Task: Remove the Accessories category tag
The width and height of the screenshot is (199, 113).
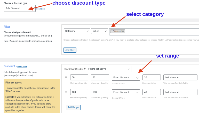Action: (x=112, y=31)
